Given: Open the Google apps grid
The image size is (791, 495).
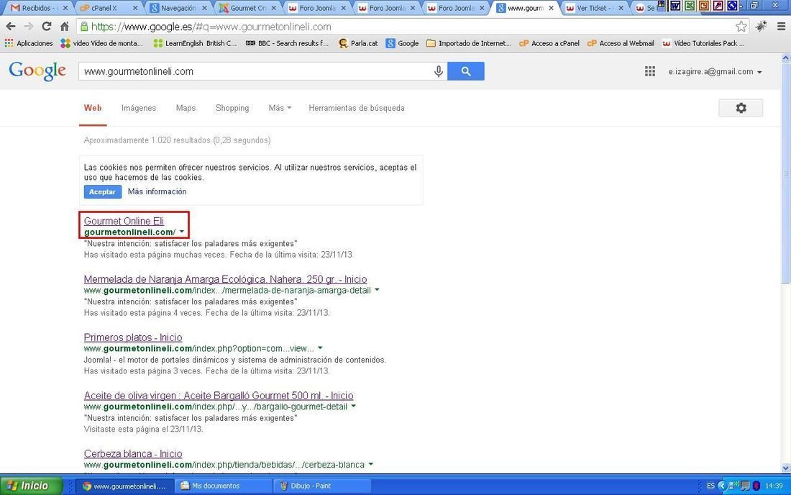Looking at the screenshot, I should coord(650,71).
